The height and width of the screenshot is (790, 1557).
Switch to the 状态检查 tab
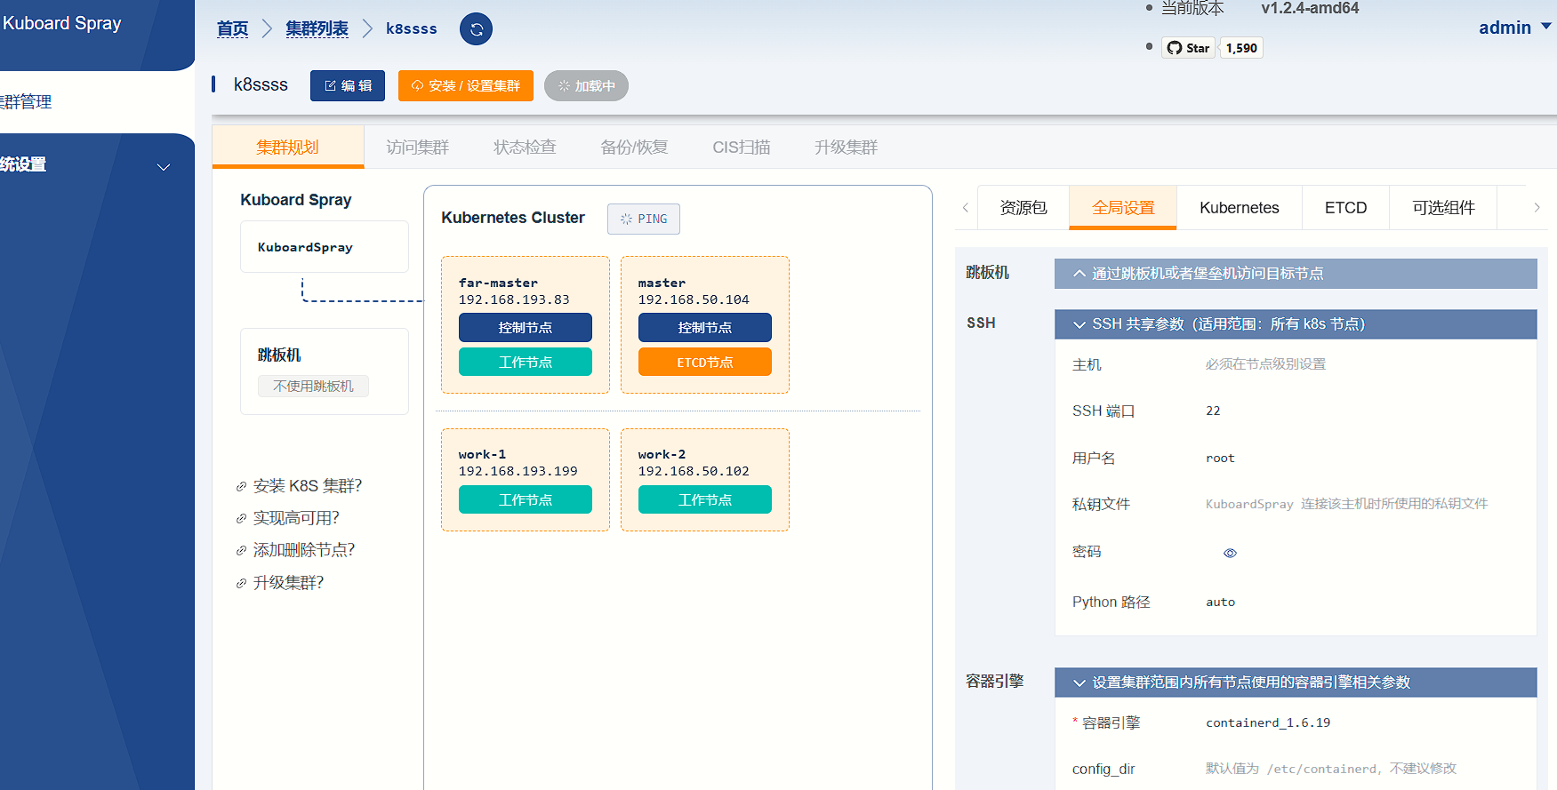525,148
